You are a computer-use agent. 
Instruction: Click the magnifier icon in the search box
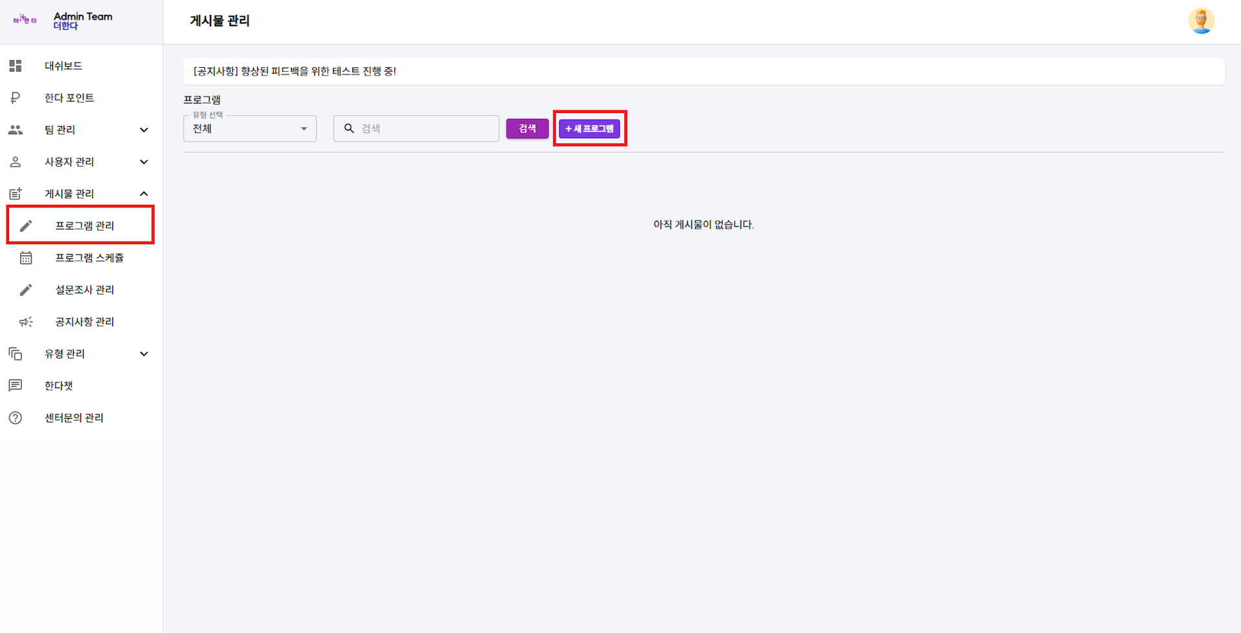349,128
